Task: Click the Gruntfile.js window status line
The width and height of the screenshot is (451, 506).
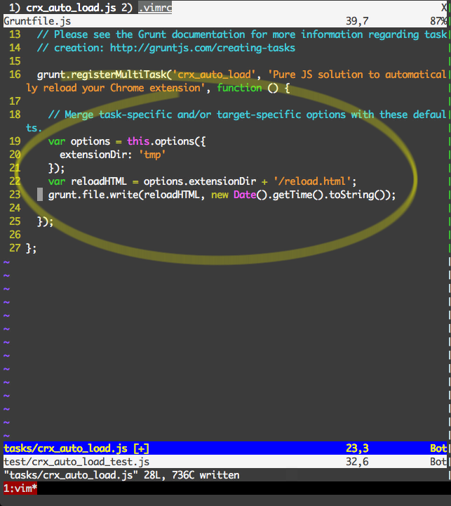Action: click(x=225, y=21)
